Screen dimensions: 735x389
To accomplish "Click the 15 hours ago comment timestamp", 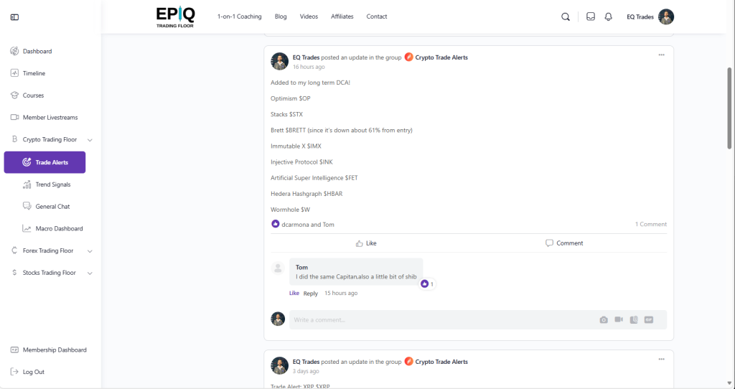I will point(341,293).
